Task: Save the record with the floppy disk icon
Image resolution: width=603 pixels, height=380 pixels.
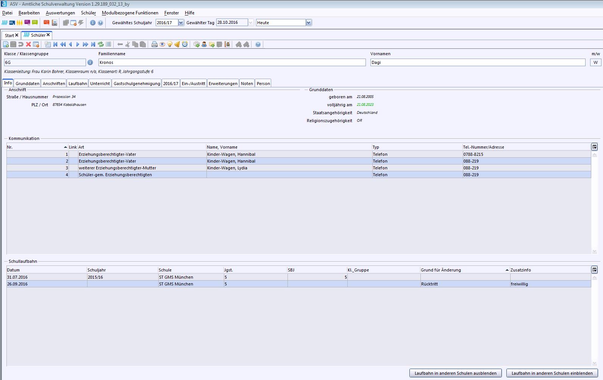Action: click(13, 44)
